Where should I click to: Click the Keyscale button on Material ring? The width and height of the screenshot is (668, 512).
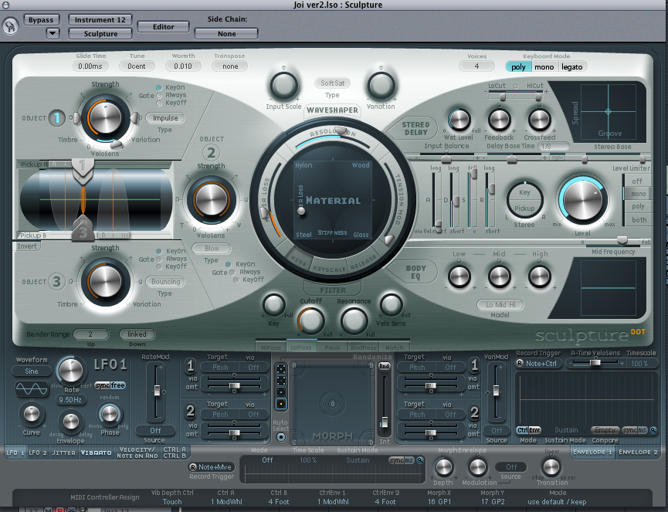point(329,269)
